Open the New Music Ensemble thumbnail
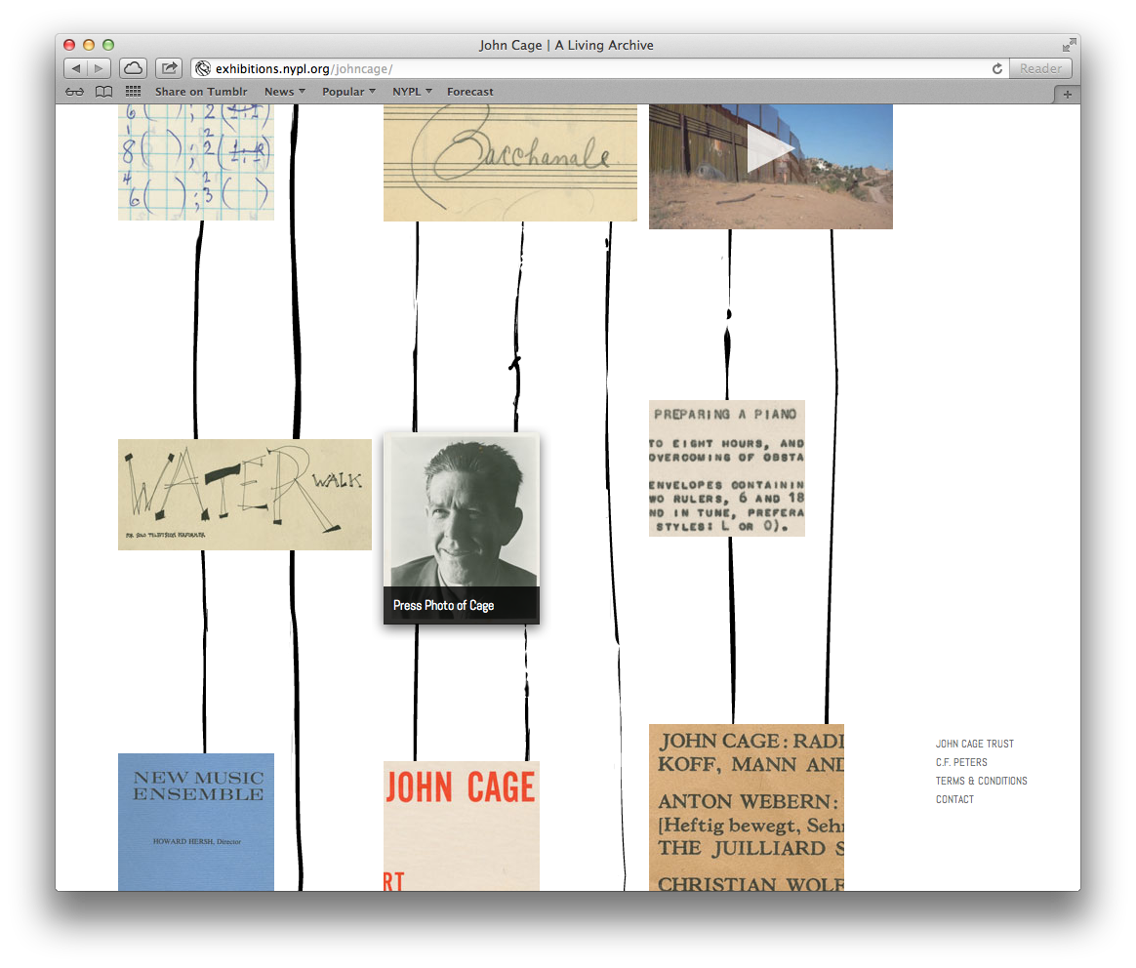 pyautogui.click(x=196, y=822)
